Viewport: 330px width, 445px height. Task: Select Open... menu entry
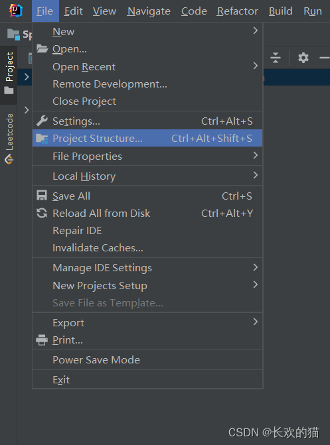click(x=147, y=49)
